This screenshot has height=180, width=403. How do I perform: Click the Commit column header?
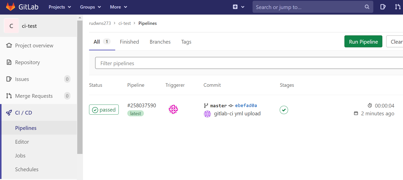click(x=212, y=85)
